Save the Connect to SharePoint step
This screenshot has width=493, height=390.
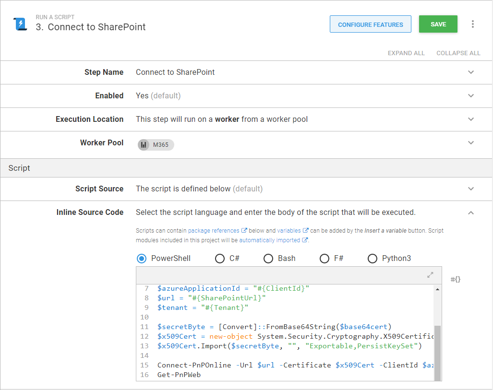pyautogui.click(x=438, y=24)
